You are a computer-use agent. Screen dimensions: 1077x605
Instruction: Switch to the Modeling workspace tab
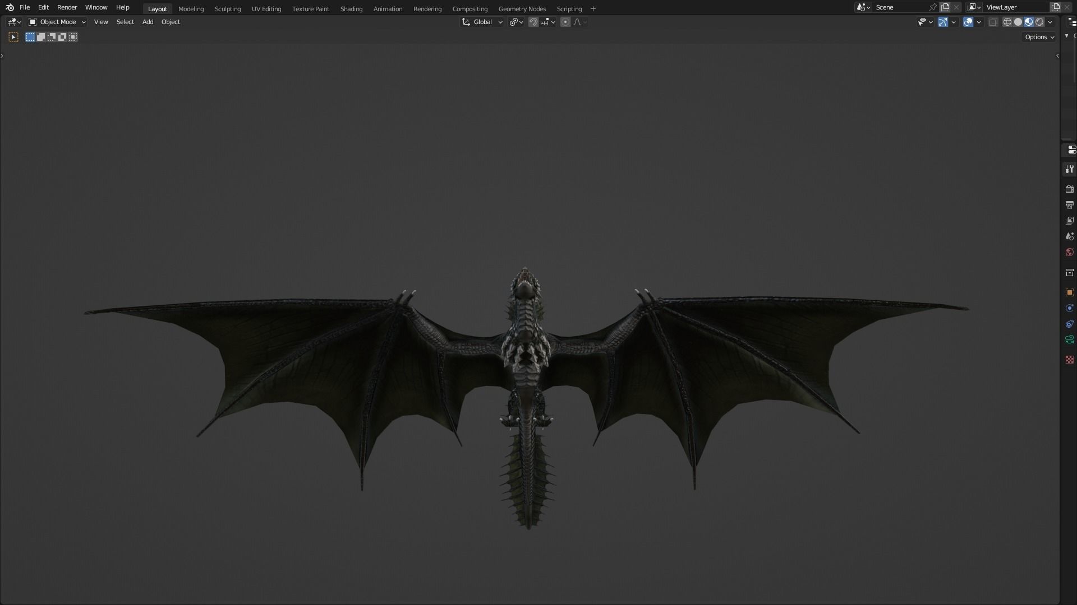(191, 9)
